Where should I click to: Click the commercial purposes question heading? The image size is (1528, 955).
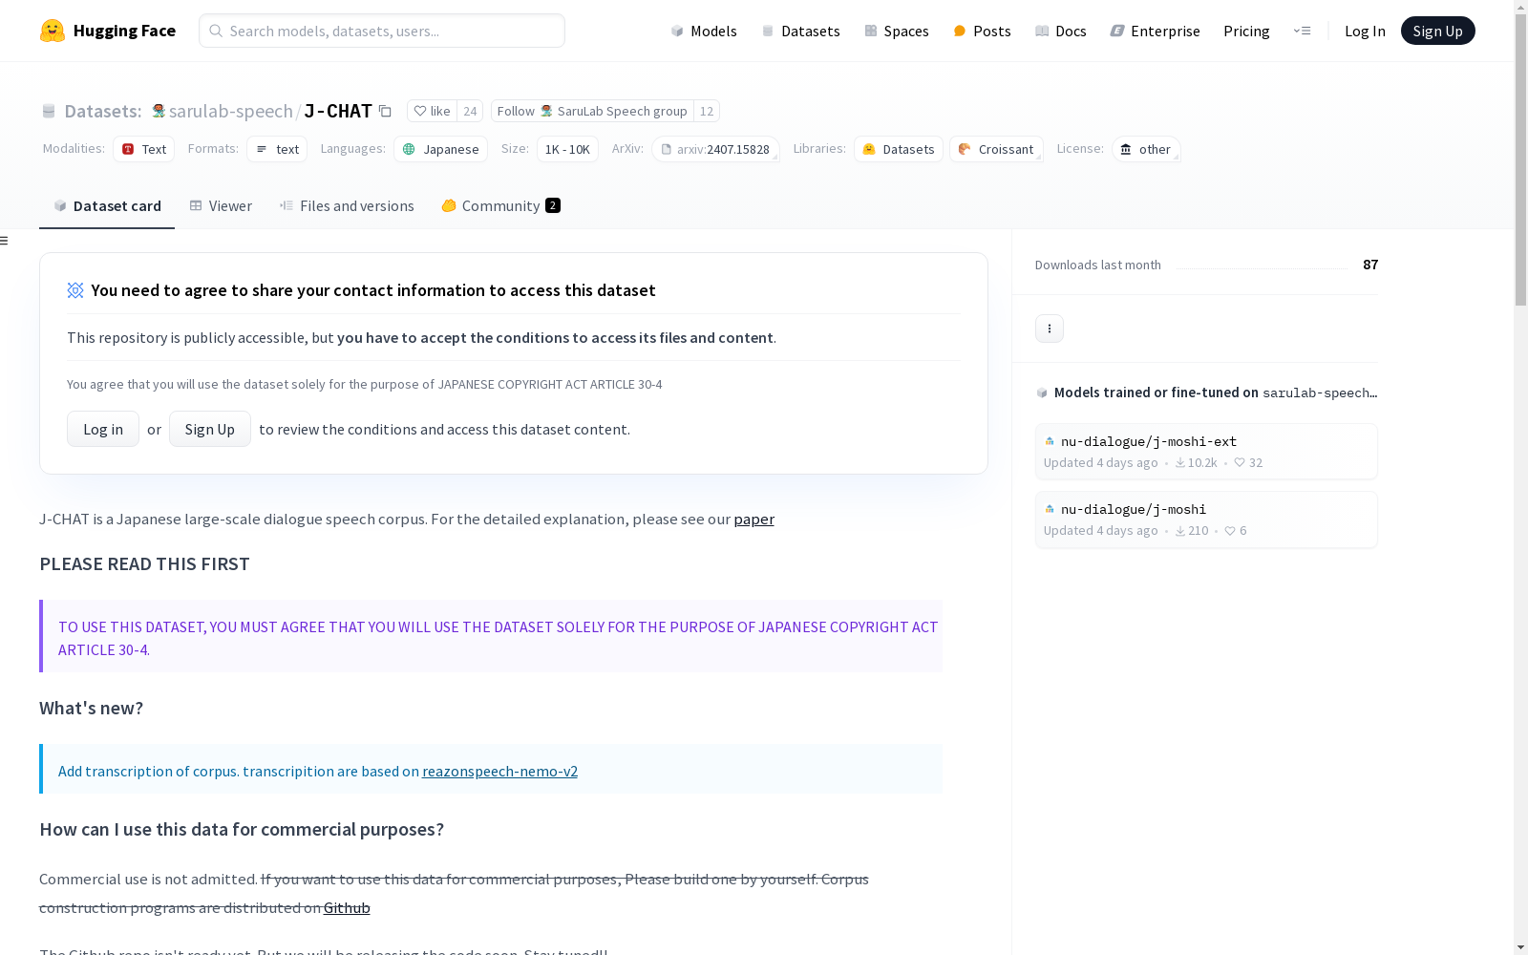point(242,830)
